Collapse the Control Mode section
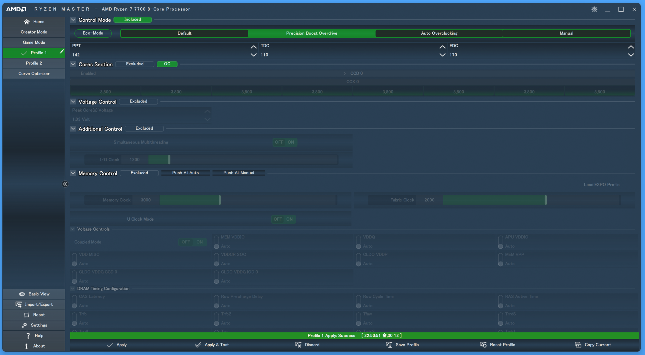Image resolution: width=645 pixels, height=355 pixels. [73, 20]
